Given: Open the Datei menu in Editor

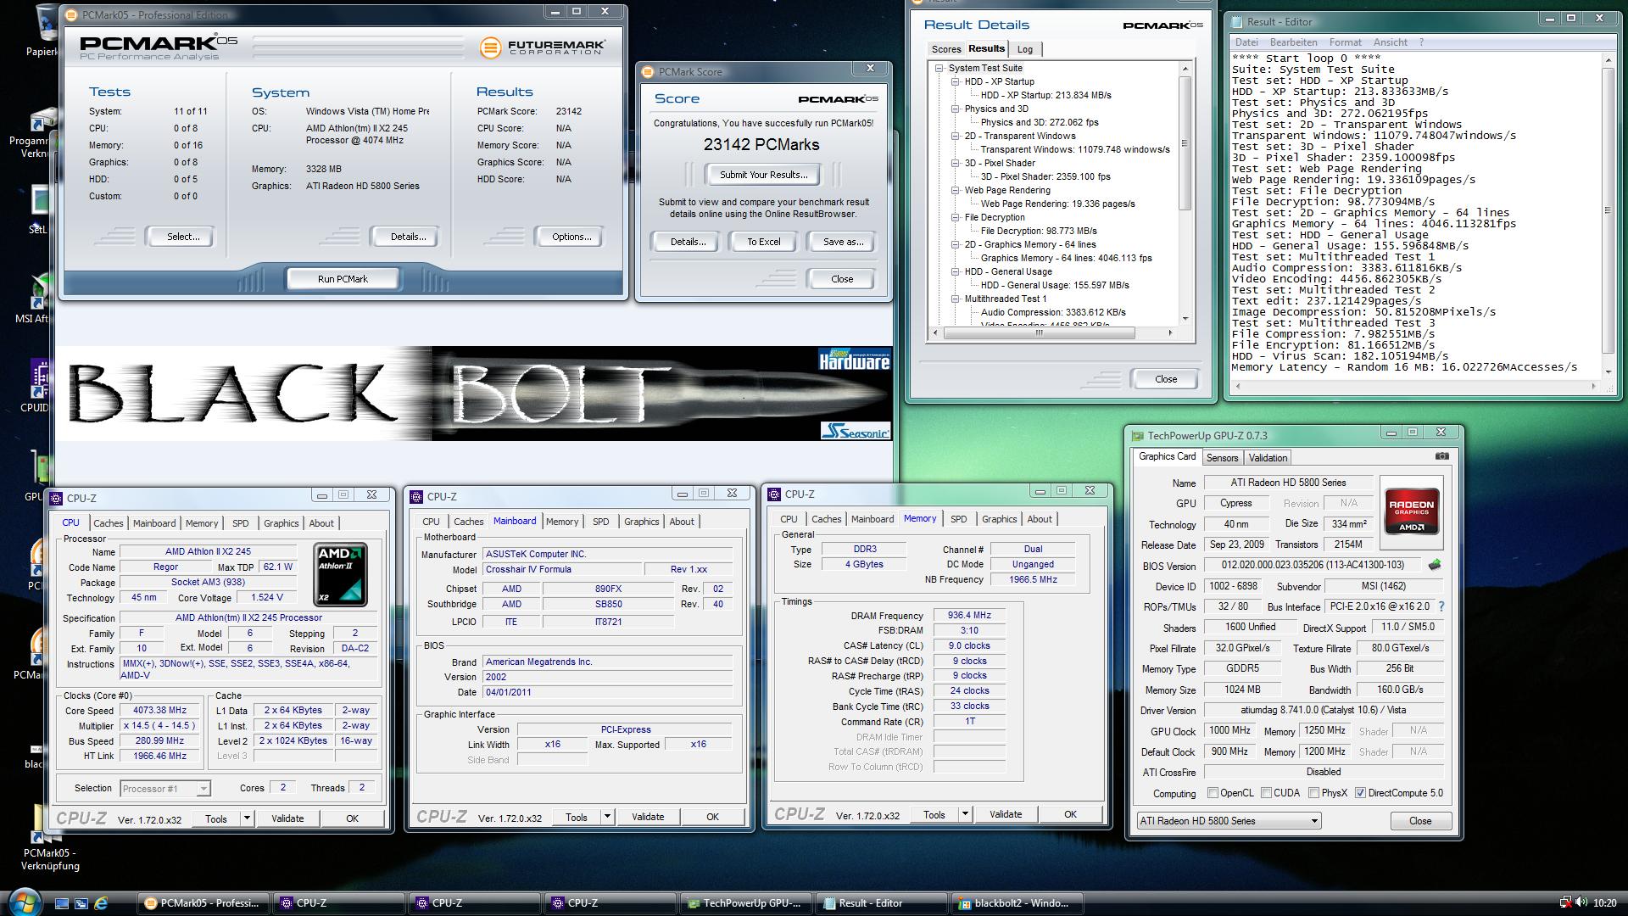Looking at the screenshot, I should [1246, 42].
